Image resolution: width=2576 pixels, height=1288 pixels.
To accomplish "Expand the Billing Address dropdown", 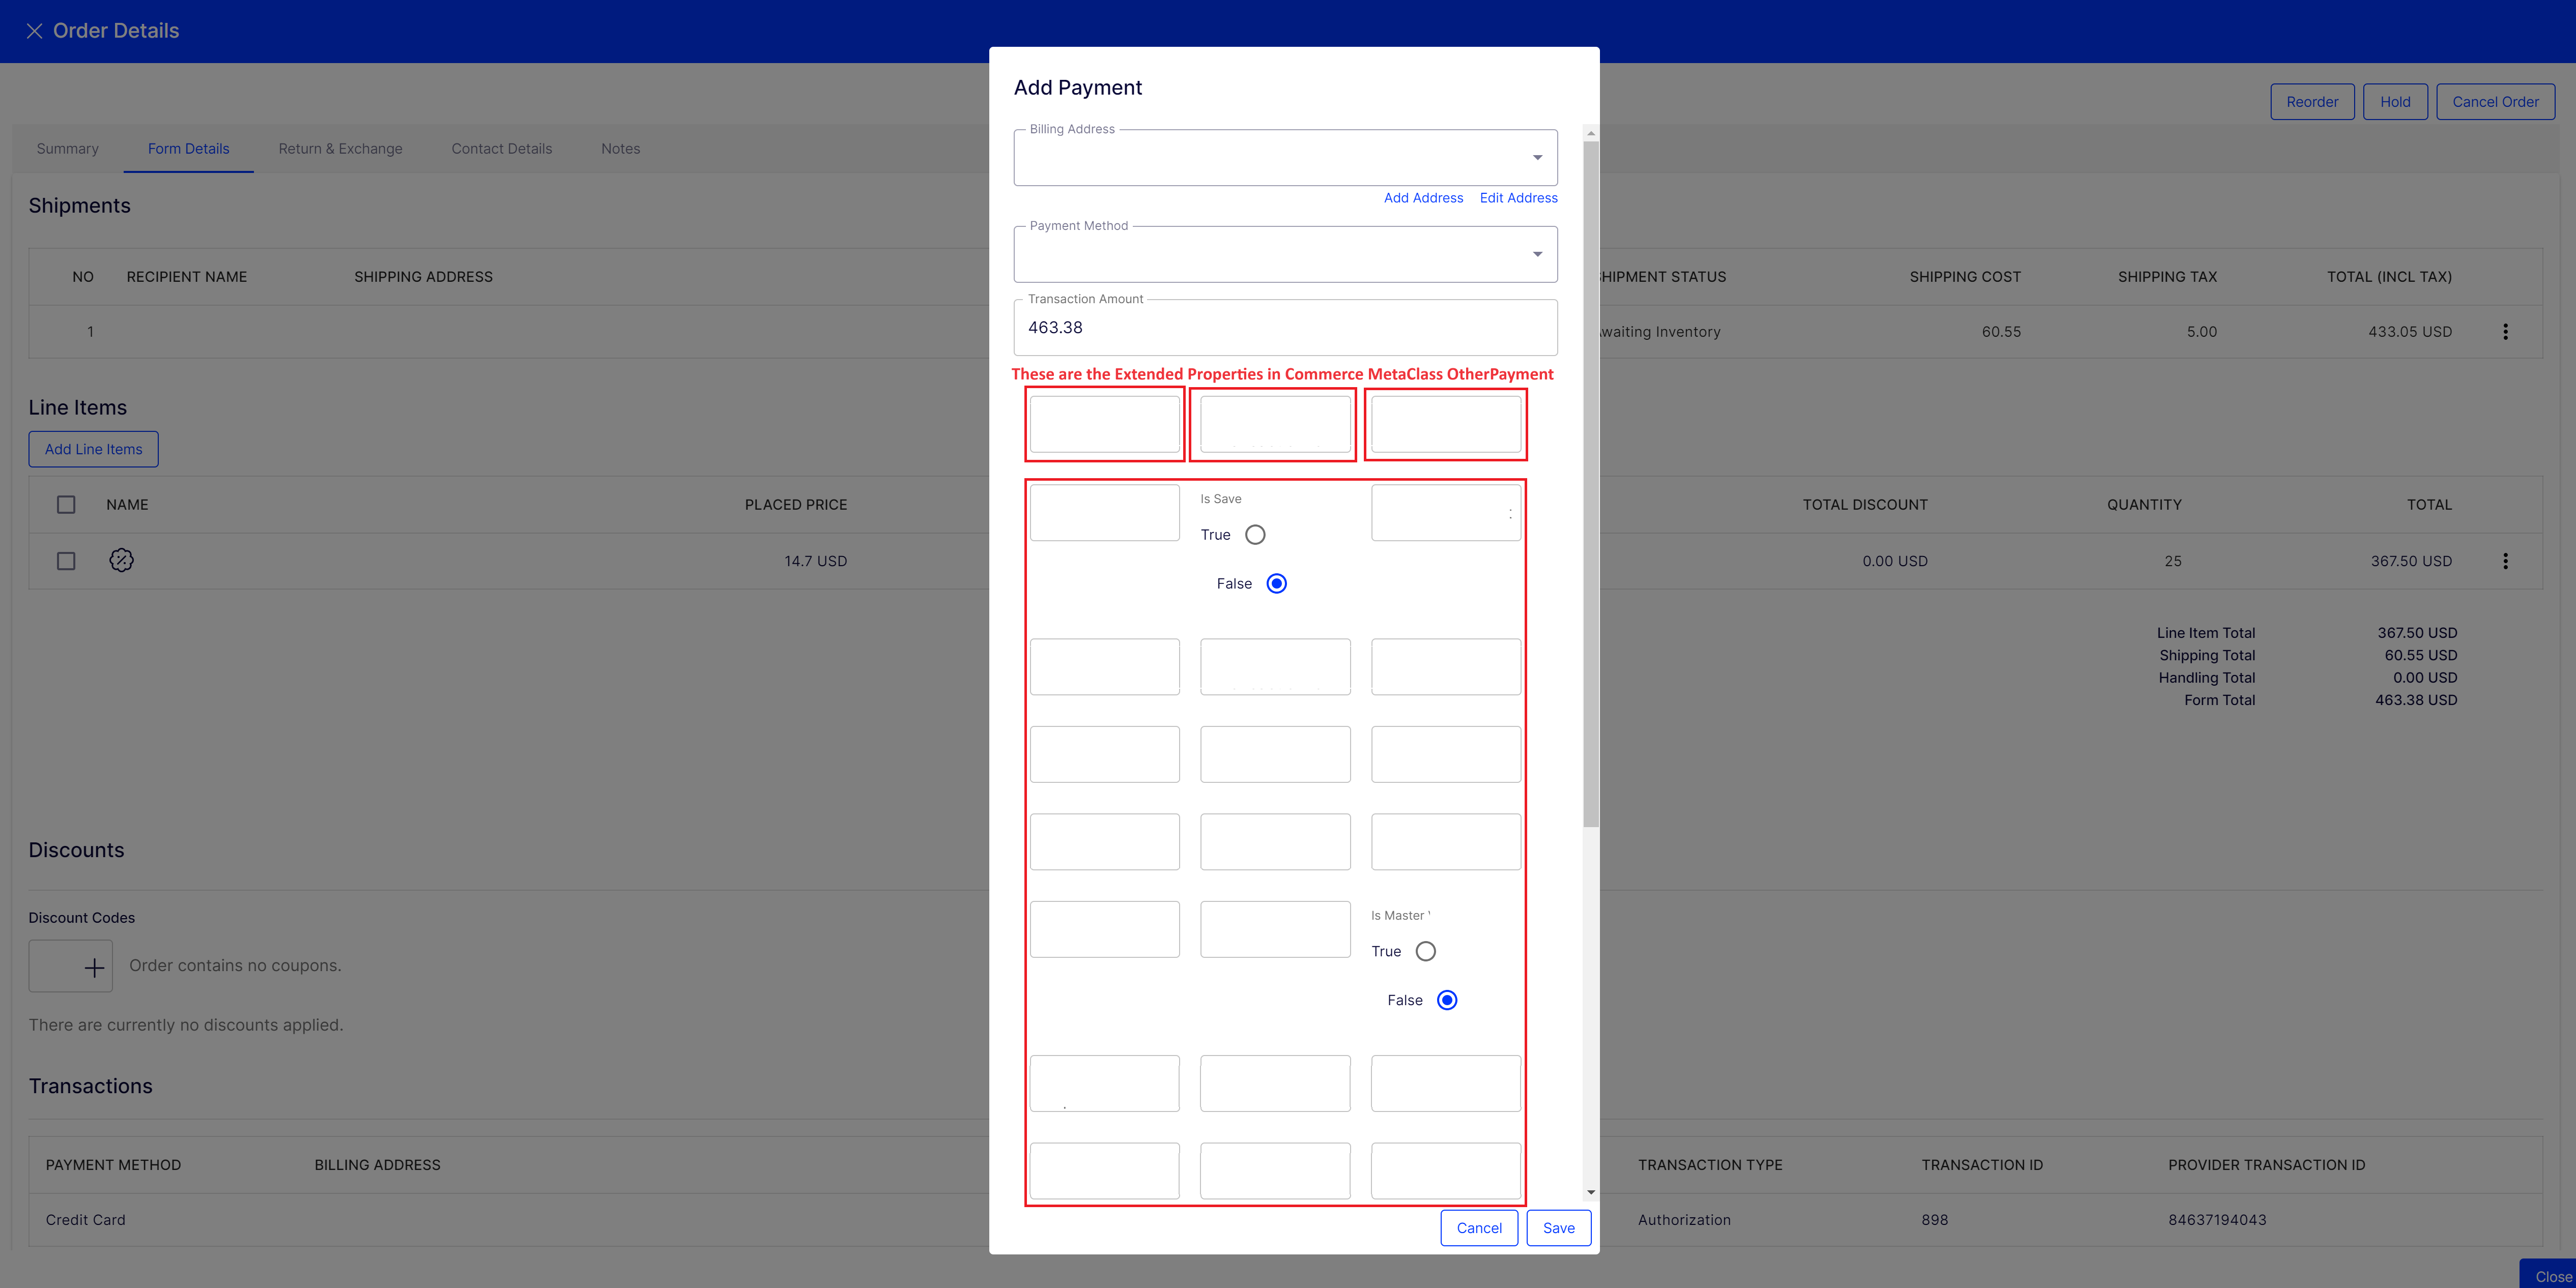I will 1537,158.
